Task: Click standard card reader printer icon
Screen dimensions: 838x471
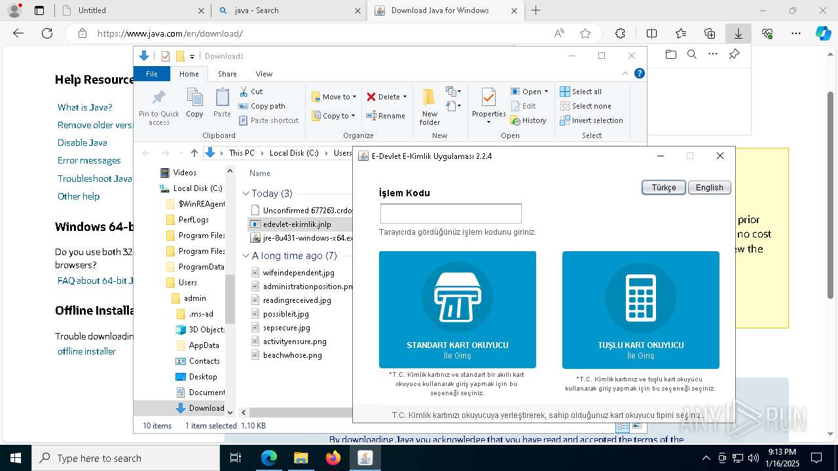Action: tap(457, 297)
